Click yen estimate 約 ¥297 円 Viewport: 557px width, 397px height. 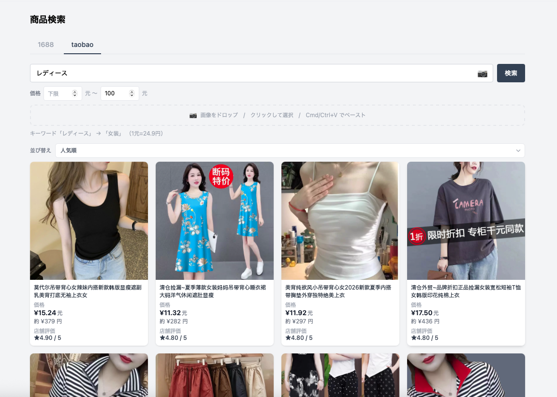click(x=299, y=321)
